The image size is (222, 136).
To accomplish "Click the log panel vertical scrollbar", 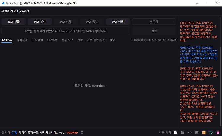I will pyautogui.click(x=220, y=87).
